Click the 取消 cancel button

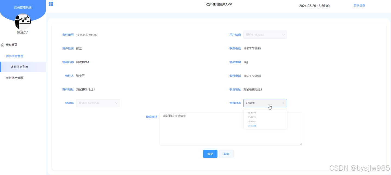(226, 154)
